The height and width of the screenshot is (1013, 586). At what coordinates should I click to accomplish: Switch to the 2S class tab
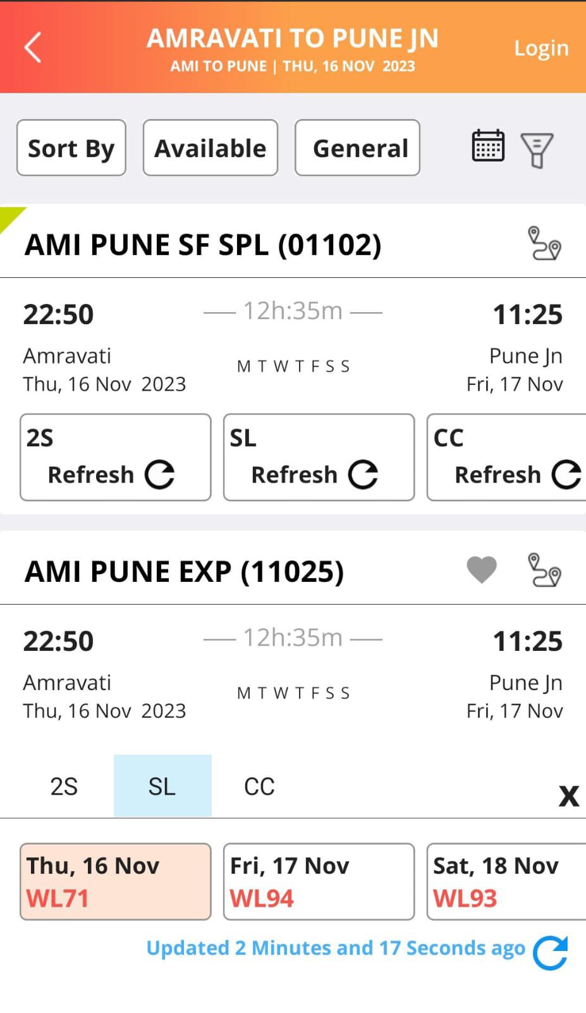pos(64,786)
